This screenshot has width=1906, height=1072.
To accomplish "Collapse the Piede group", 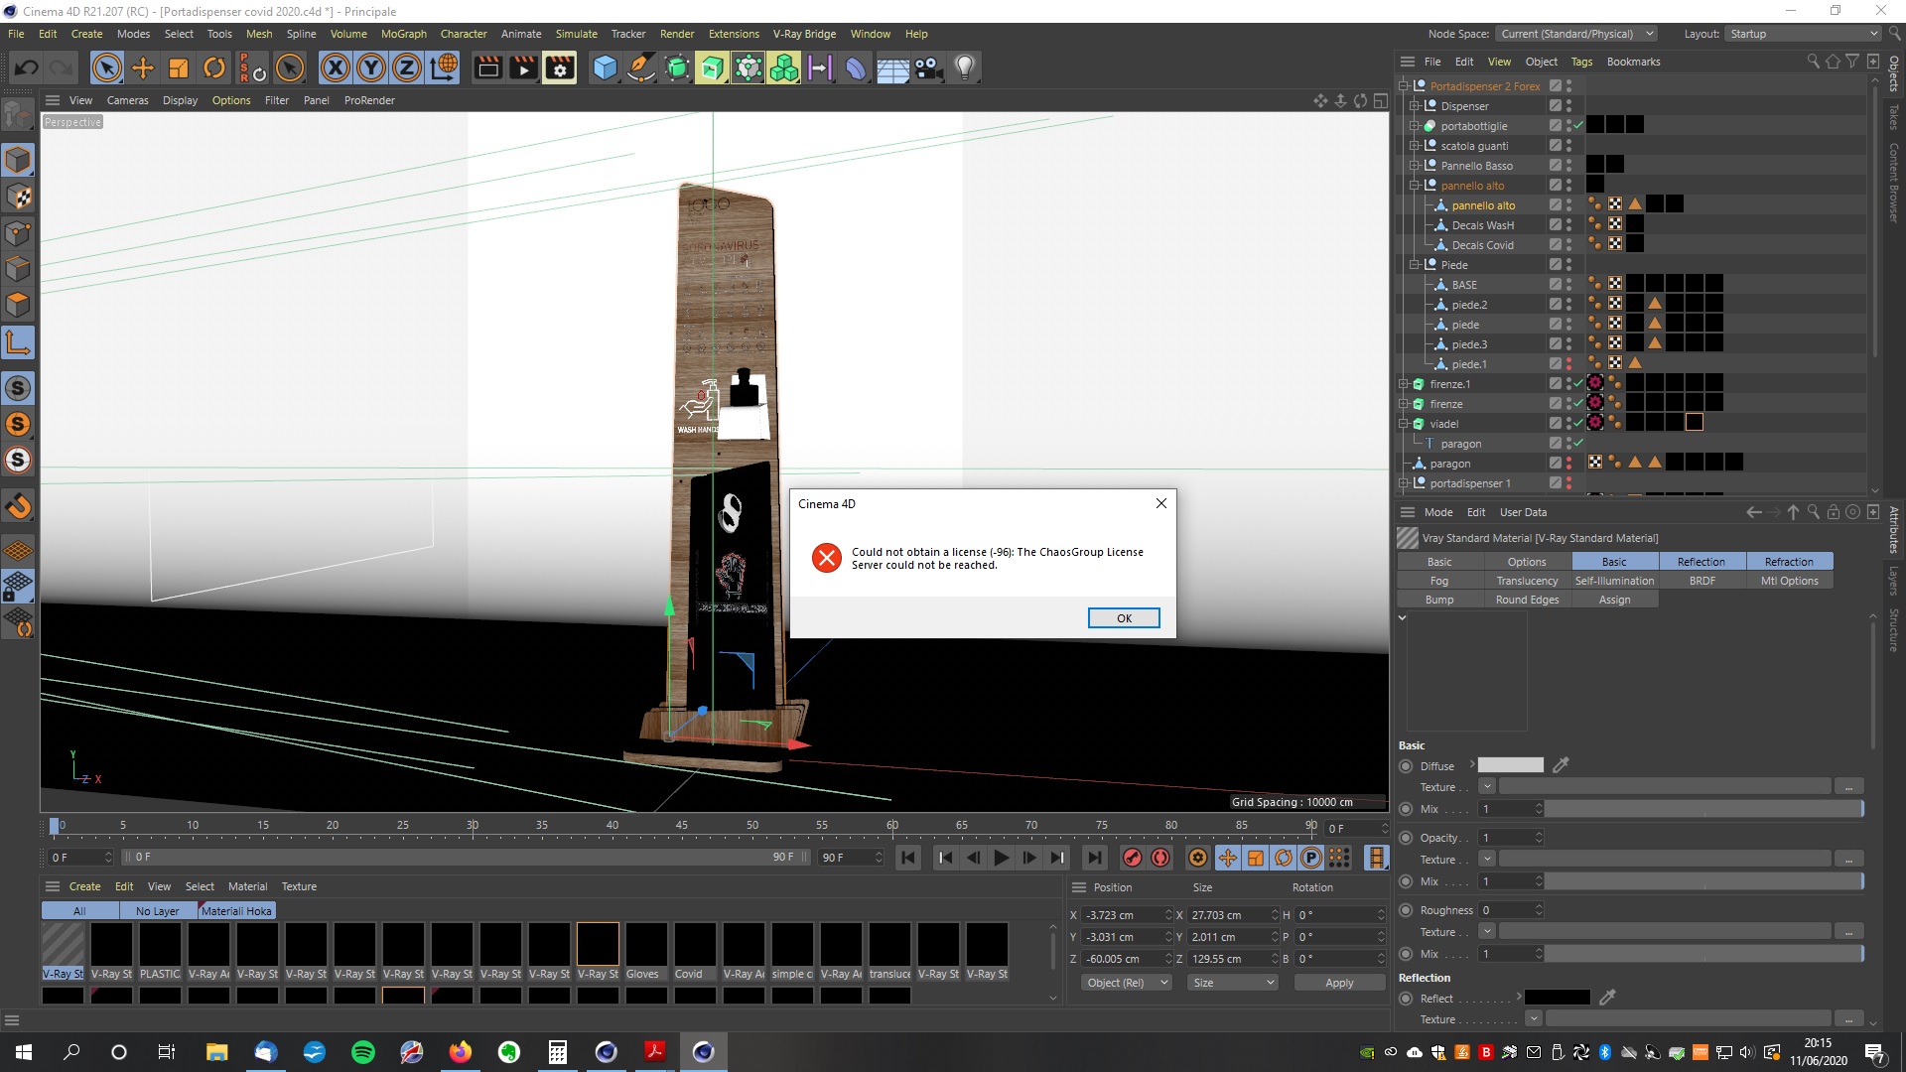I will [x=1415, y=265].
